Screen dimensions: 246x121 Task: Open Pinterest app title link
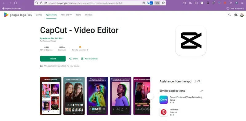174,110
